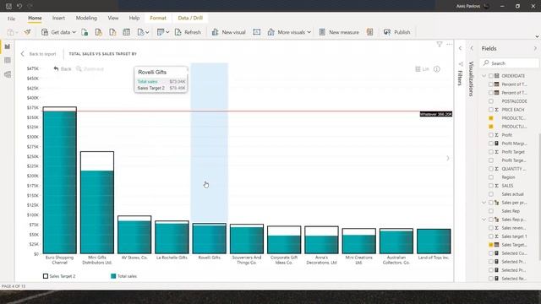Click the search magnifier in Fields
Viewport: 541px width, 304px height.
coord(486,63)
